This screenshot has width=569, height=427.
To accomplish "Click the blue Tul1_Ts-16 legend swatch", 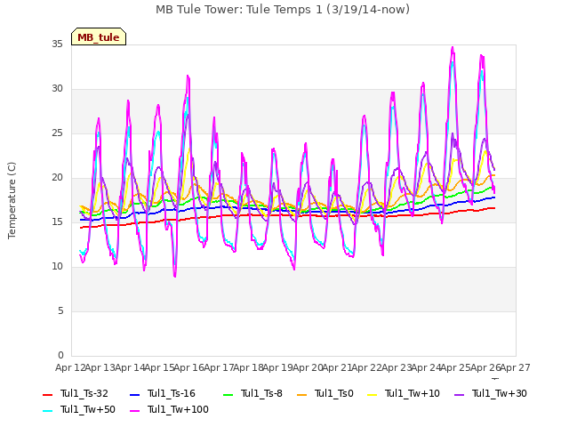I will click(x=134, y=395).
